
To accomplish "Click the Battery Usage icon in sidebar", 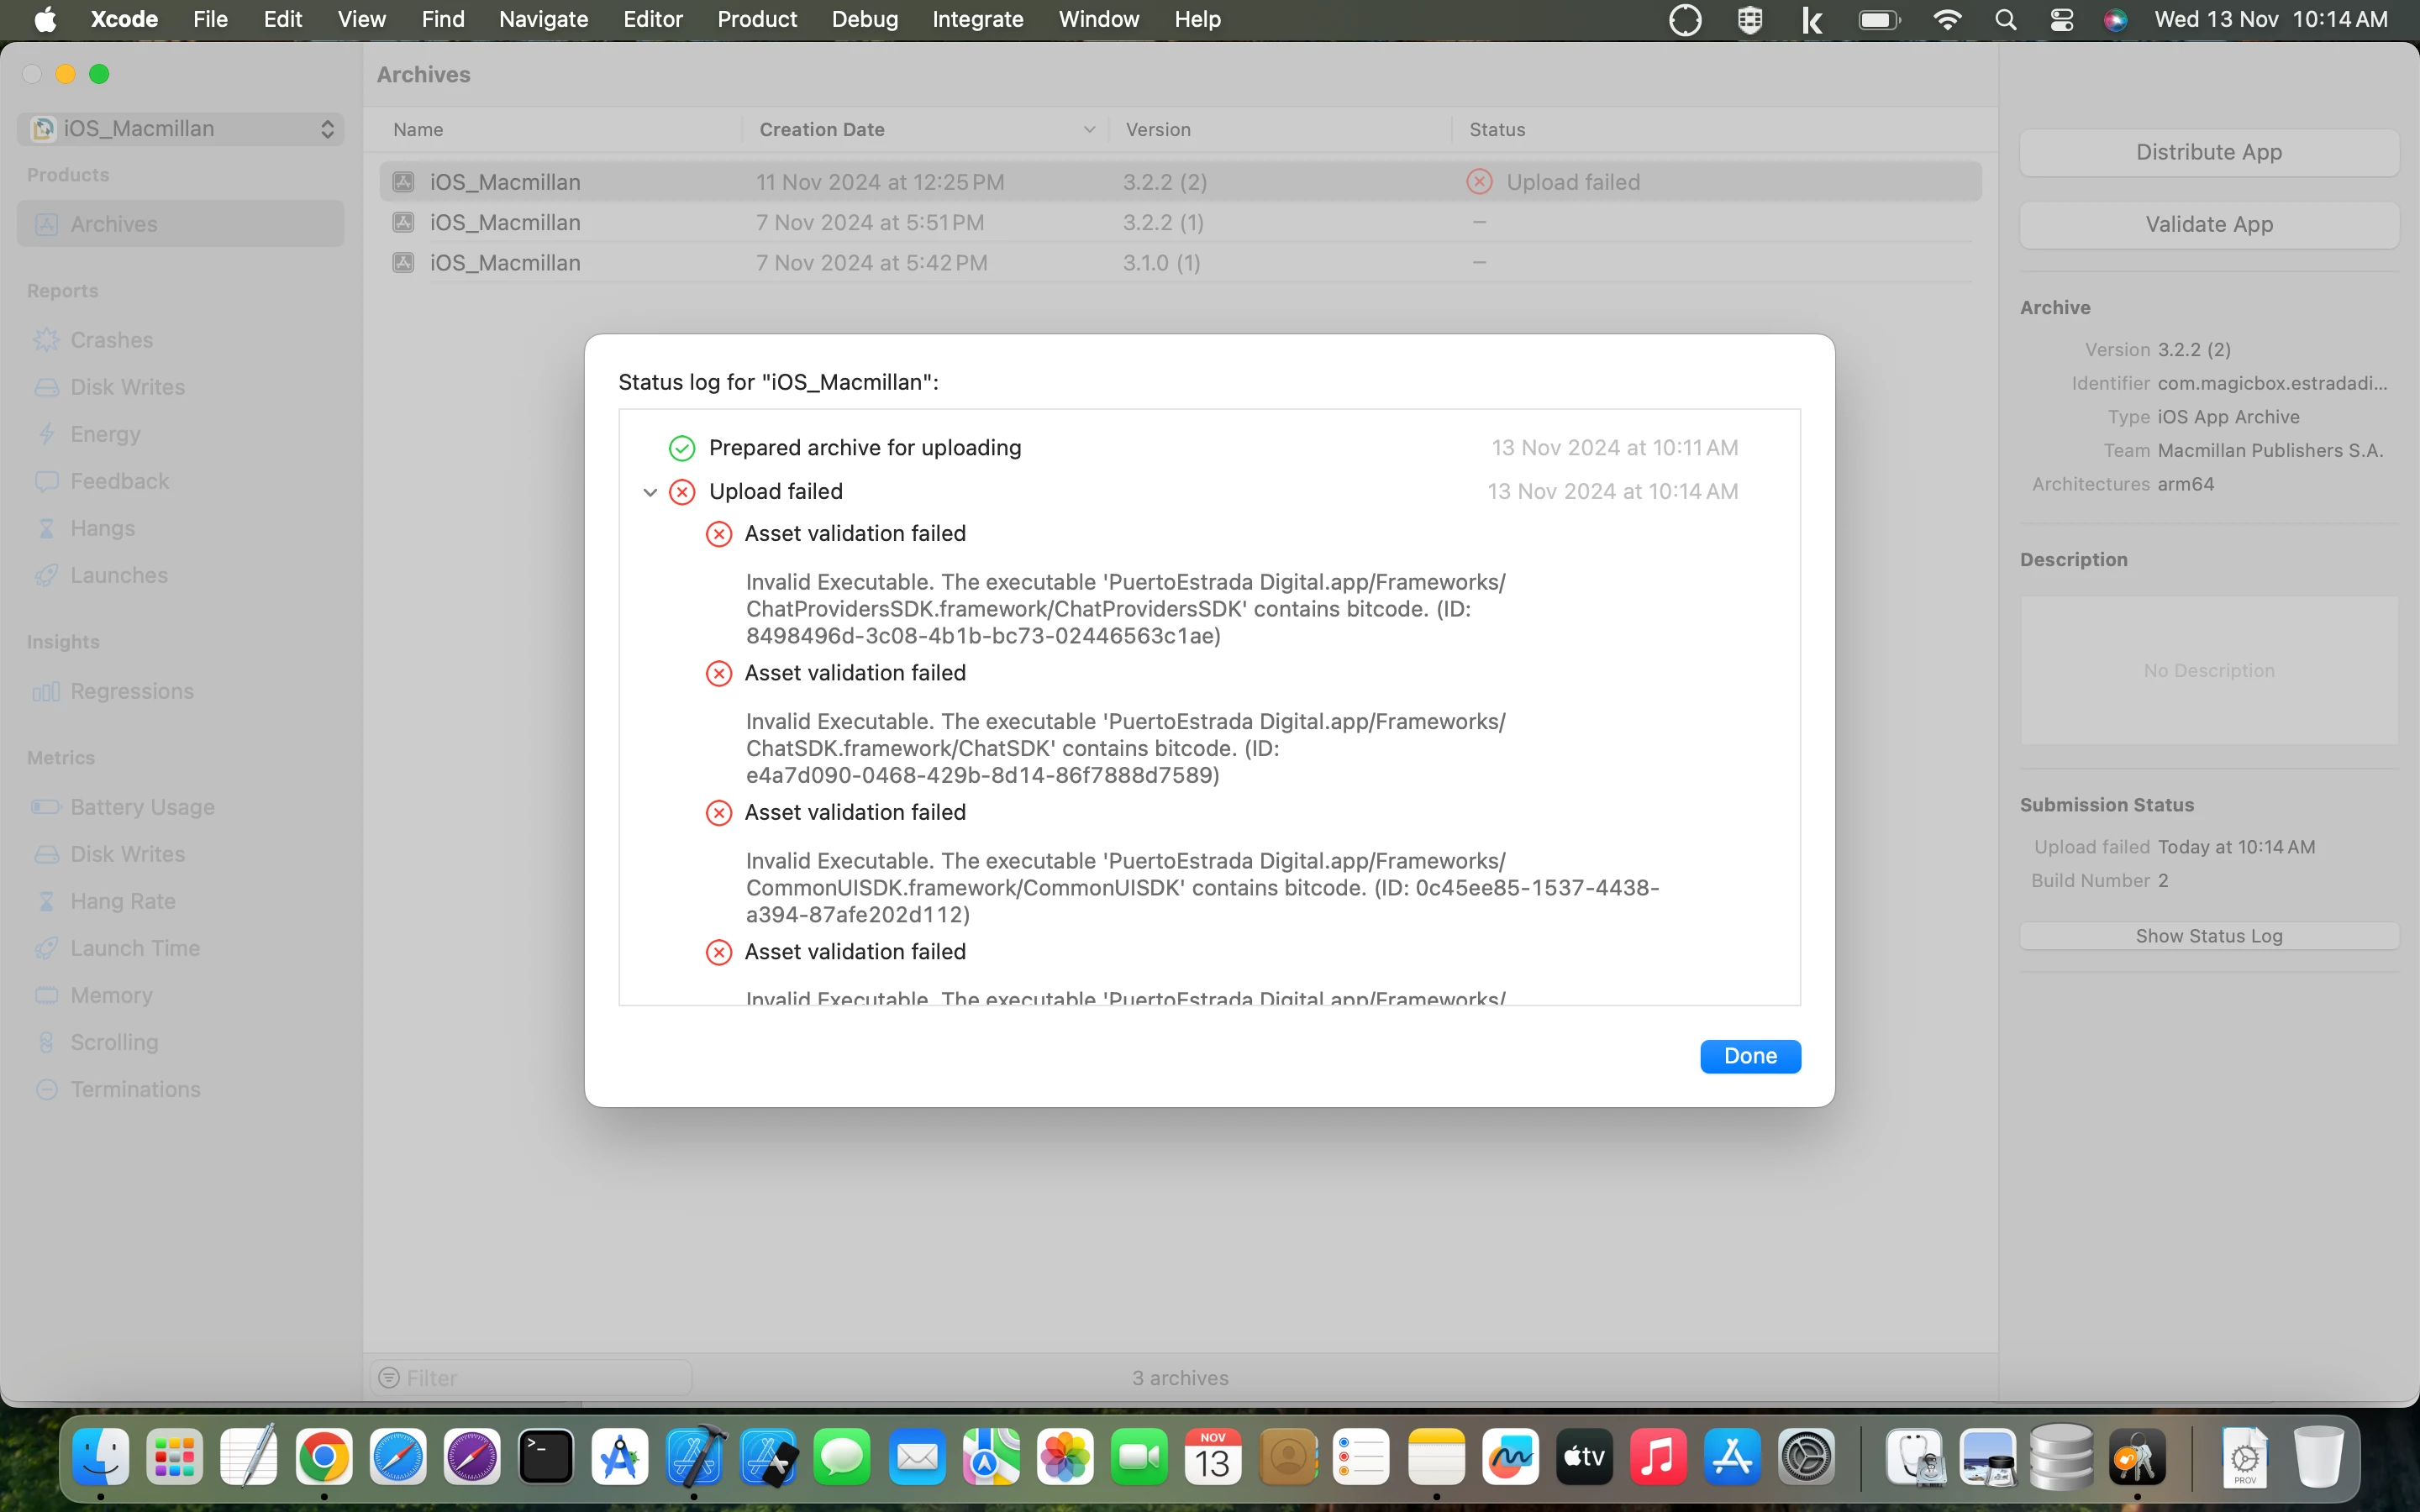I will [46, 807].
